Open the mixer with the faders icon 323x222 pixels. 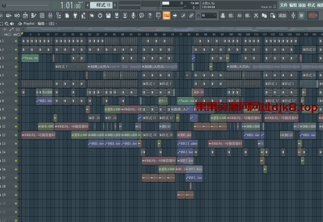tap(50, 16)
